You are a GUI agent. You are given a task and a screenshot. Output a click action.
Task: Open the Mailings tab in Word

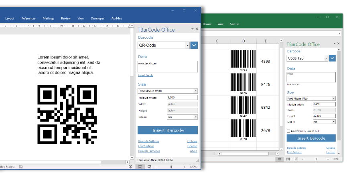click(48, 18)
